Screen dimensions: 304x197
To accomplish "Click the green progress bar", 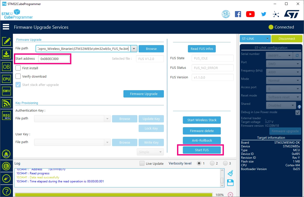I will (113, 195).
